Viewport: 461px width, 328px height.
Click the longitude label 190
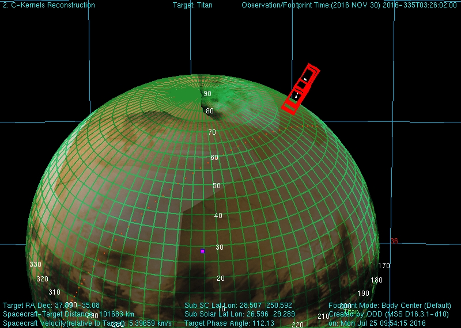[363, 293]
